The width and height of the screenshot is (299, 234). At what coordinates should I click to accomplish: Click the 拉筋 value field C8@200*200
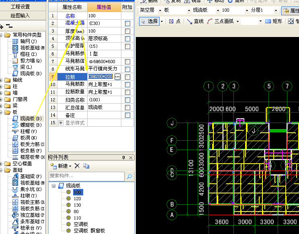[x=100, y=77]
